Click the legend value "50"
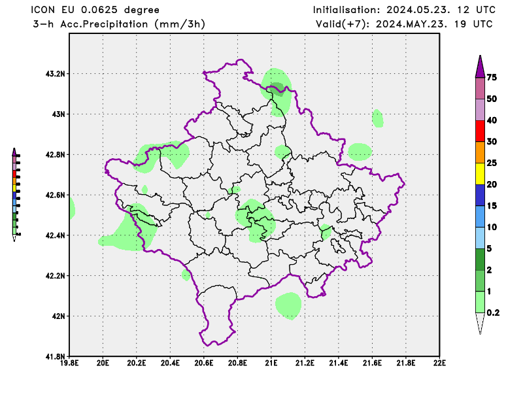Image resolution: width=523 pixels, height=404 pixels. pos(492,99)
